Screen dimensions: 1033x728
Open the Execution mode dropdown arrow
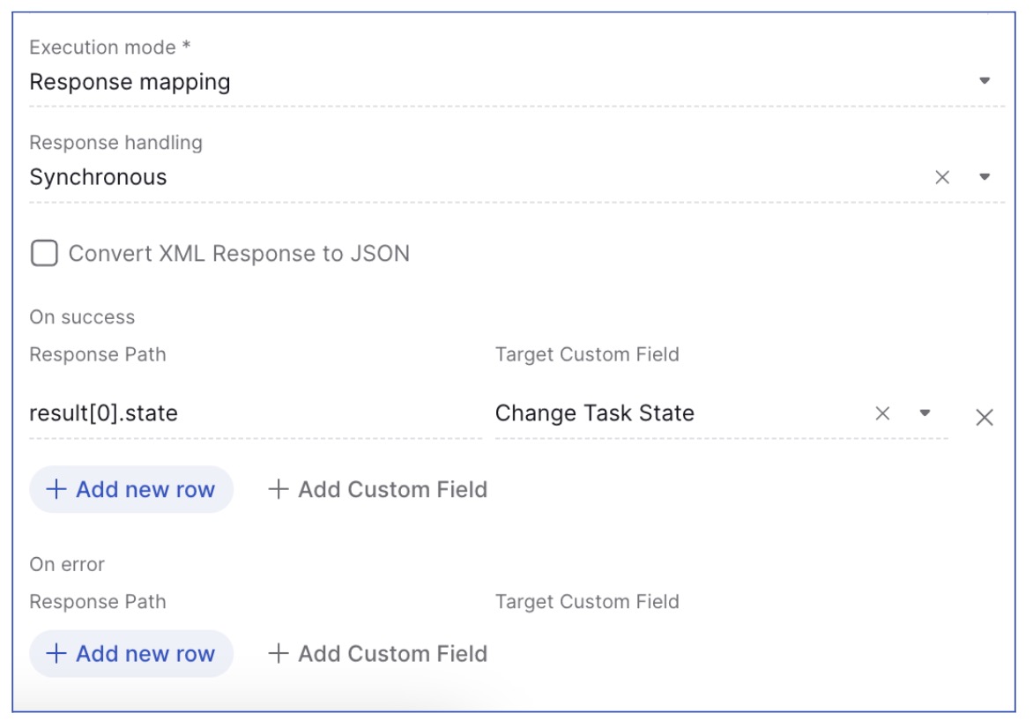click(x=985, y=81)
